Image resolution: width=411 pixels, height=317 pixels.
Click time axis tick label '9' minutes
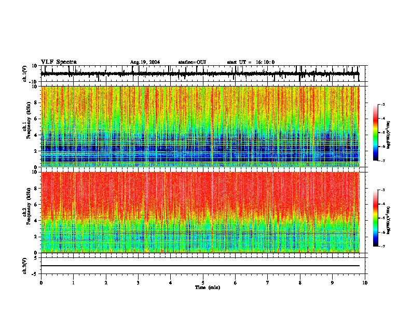332,283
